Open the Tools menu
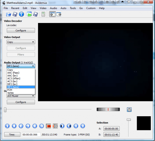 [x=73, y=8]
